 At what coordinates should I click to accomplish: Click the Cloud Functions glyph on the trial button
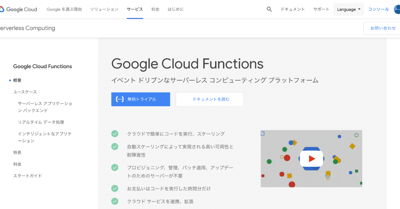120,99
